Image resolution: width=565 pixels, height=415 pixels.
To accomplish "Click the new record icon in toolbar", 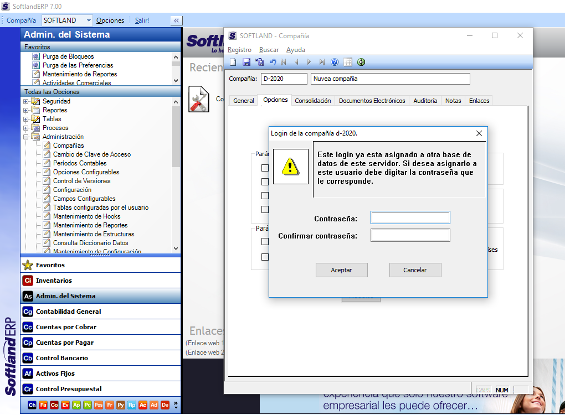I will tap(233, 62).
